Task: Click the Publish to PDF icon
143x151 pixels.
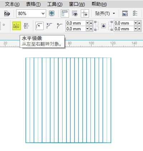Action: pos(7,14)
